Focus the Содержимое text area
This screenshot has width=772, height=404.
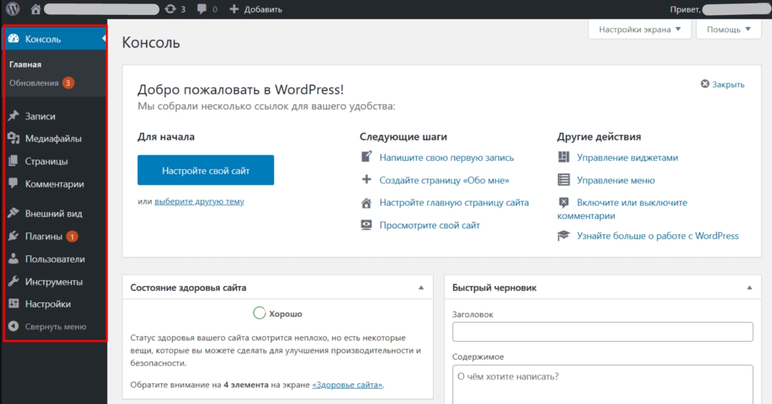603,384
